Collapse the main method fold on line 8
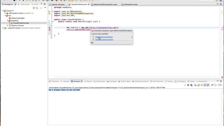 pos(53,22)
